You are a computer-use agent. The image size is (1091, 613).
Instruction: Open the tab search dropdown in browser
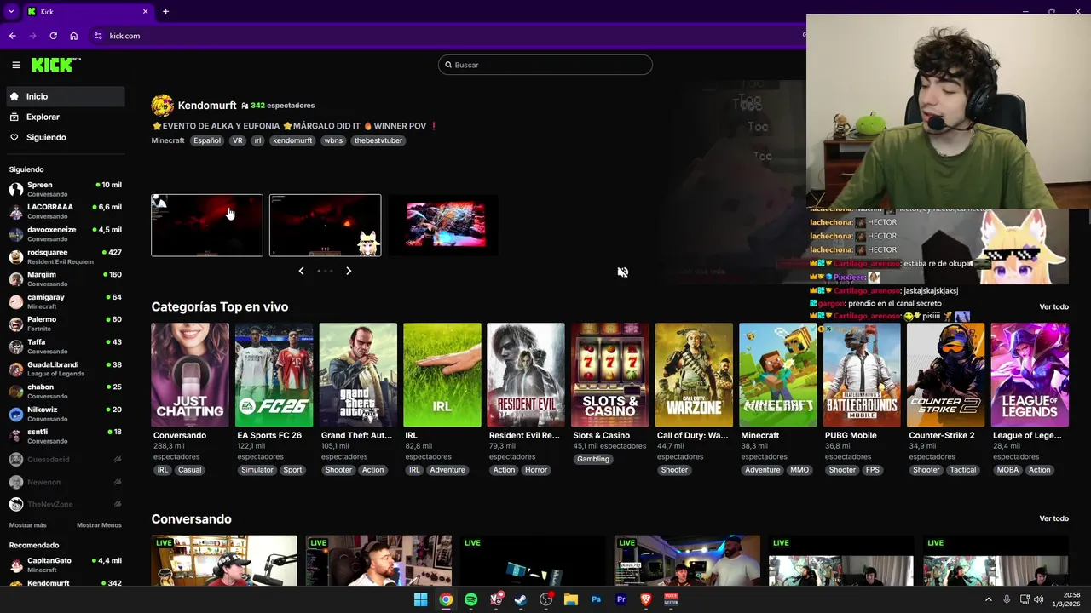11,11
